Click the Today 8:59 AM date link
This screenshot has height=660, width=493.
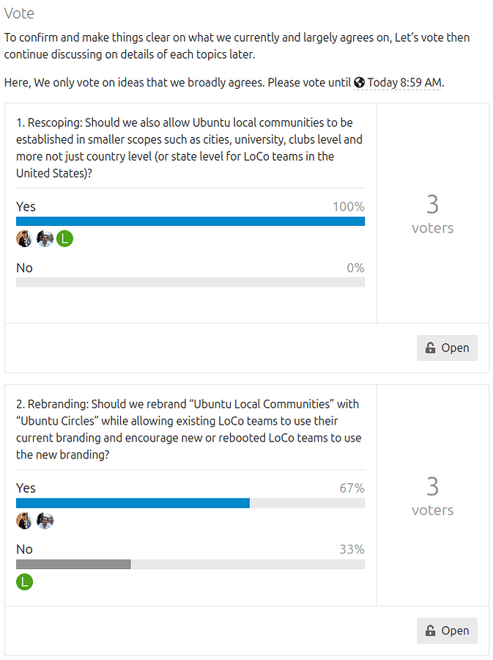[404, 83]
